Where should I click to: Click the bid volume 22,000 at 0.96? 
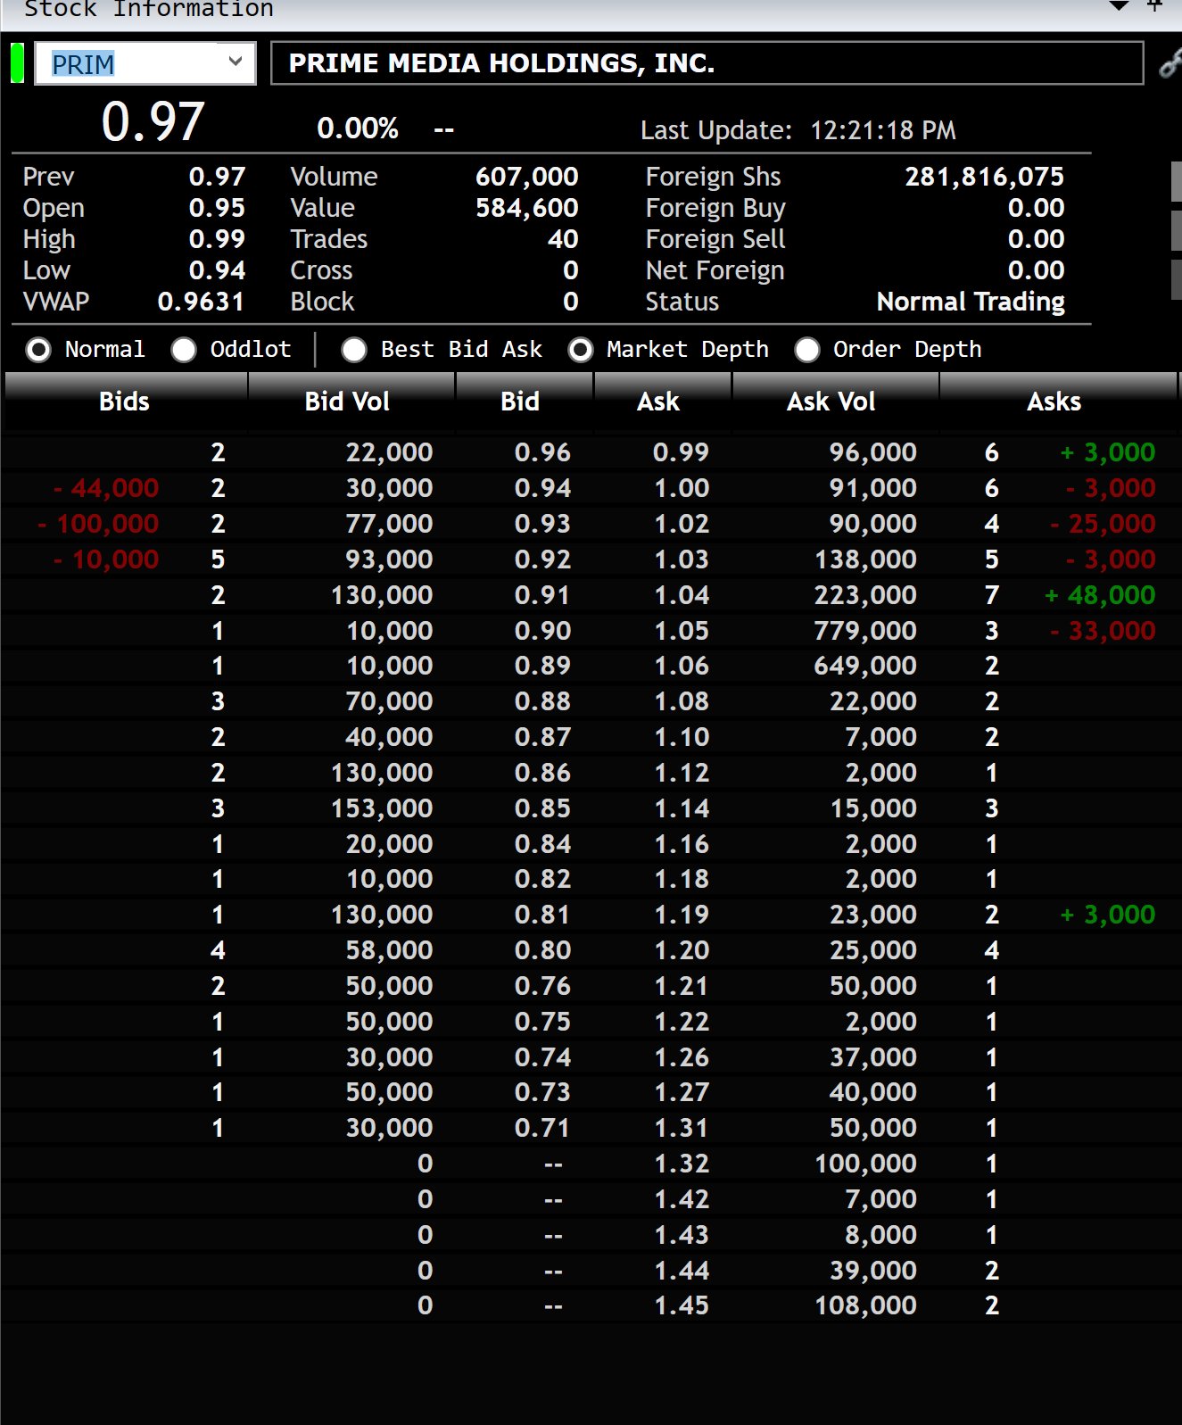pyautogui.click(x=389, y=452)
